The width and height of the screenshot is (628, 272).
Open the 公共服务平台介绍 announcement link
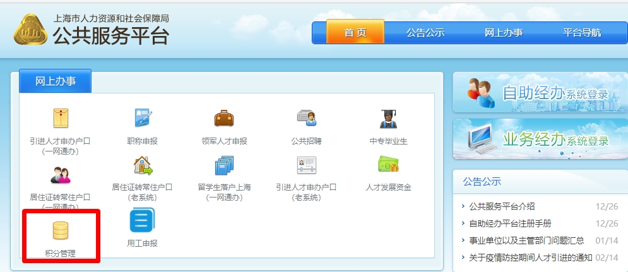pos(502,206)
